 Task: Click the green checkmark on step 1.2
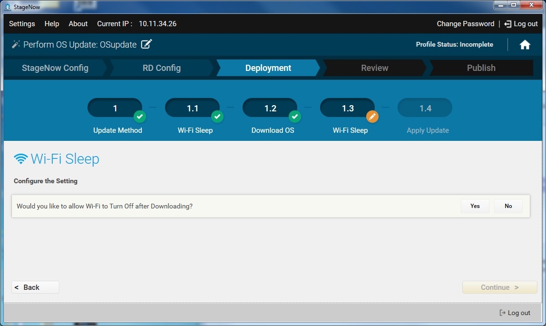[x=295, y=116]
